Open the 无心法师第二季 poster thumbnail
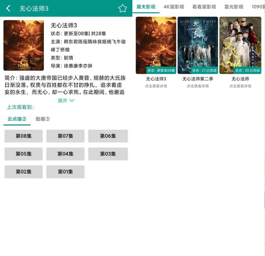Screen dimensions: 265x256 coord(198,45)
